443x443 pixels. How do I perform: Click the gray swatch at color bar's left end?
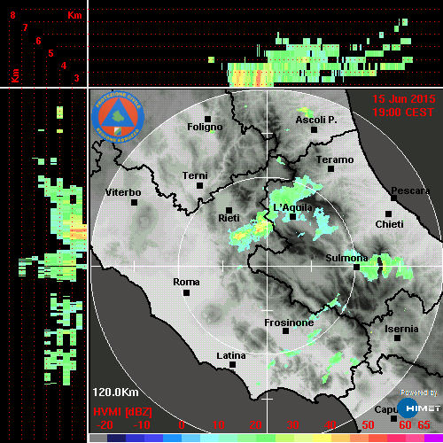click(x=98, y=438)
